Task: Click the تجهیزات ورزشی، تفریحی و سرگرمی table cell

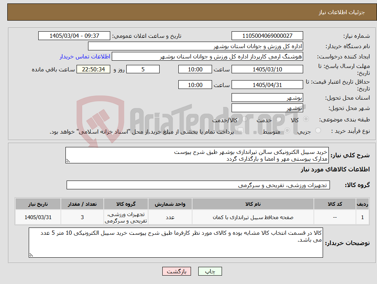Action: point(126,217)
